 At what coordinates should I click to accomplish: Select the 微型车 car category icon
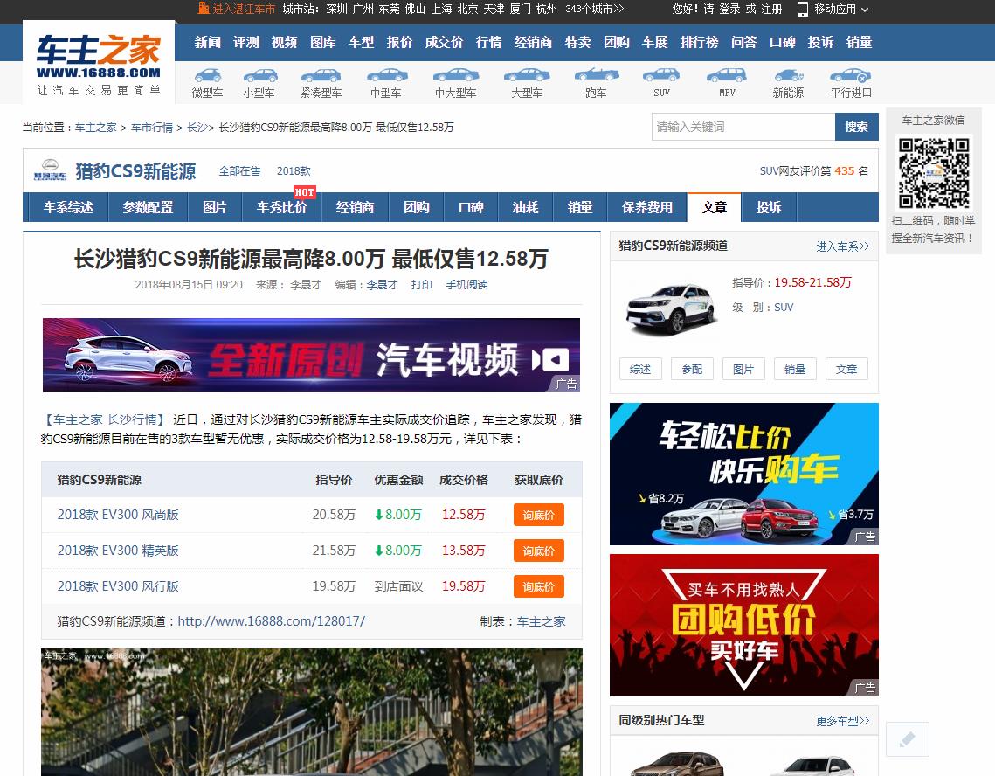[208, 75]
